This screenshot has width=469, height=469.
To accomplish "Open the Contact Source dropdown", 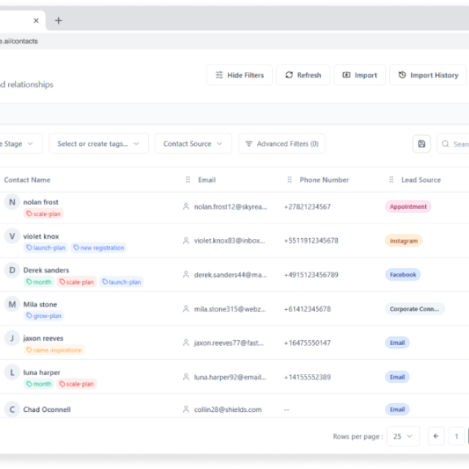I will tap(193, 144).
